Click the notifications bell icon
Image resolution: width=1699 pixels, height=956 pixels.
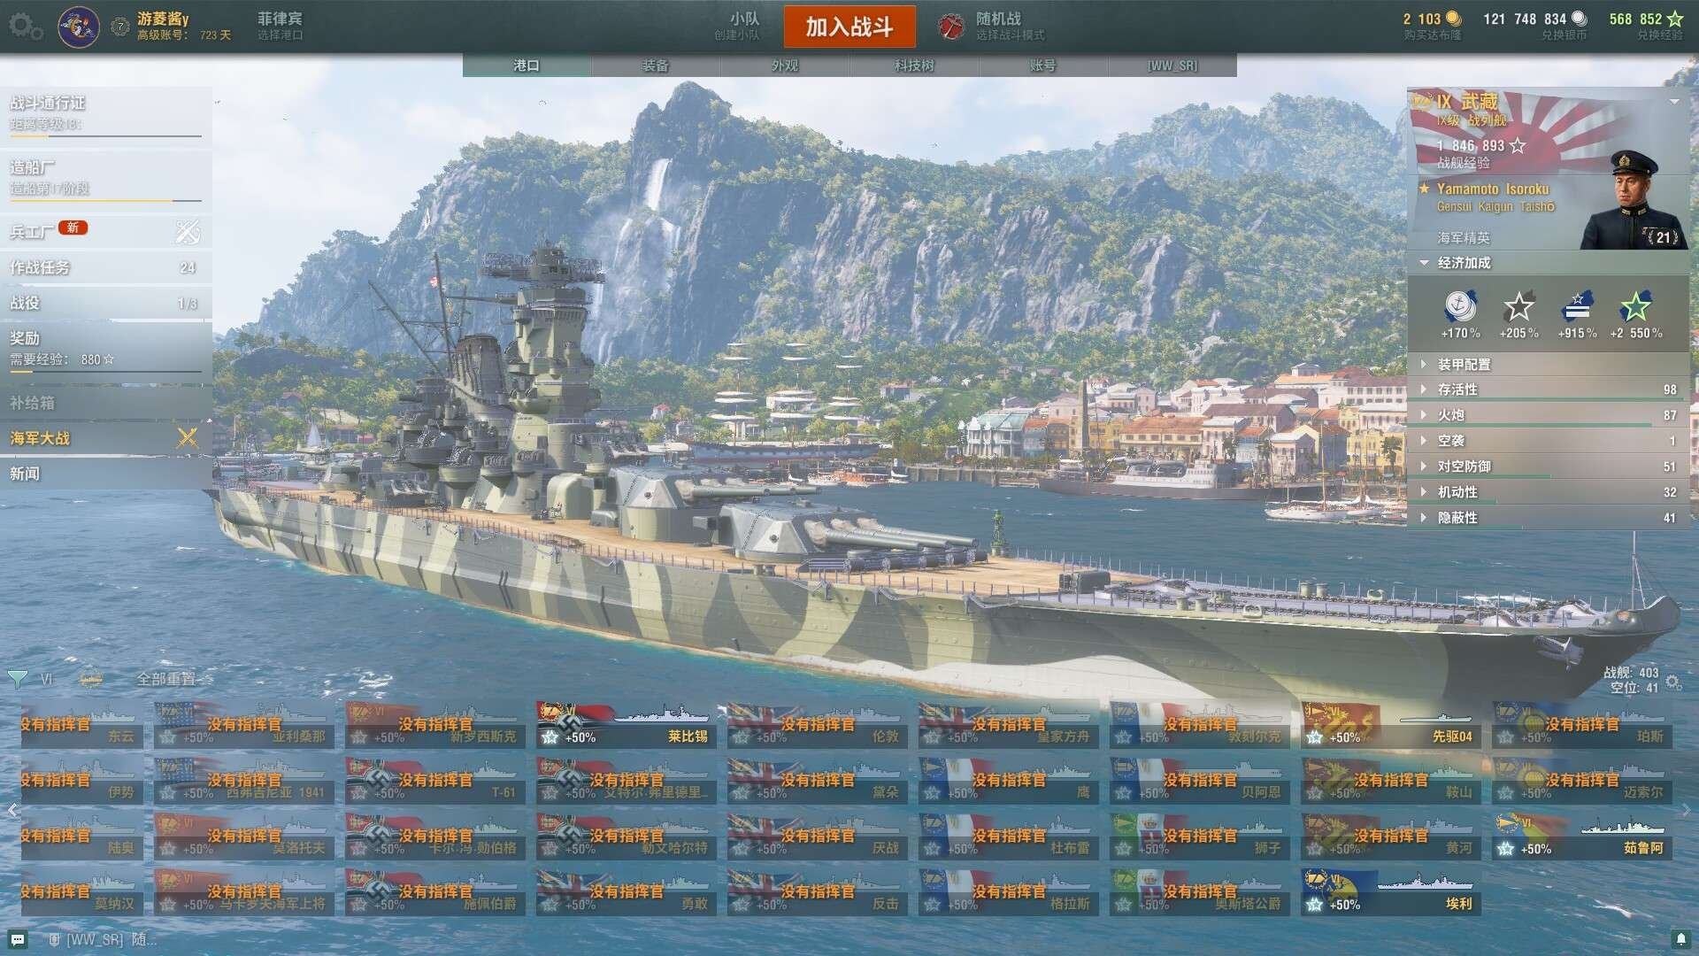pyautogui.click(x=1680, y=938)
